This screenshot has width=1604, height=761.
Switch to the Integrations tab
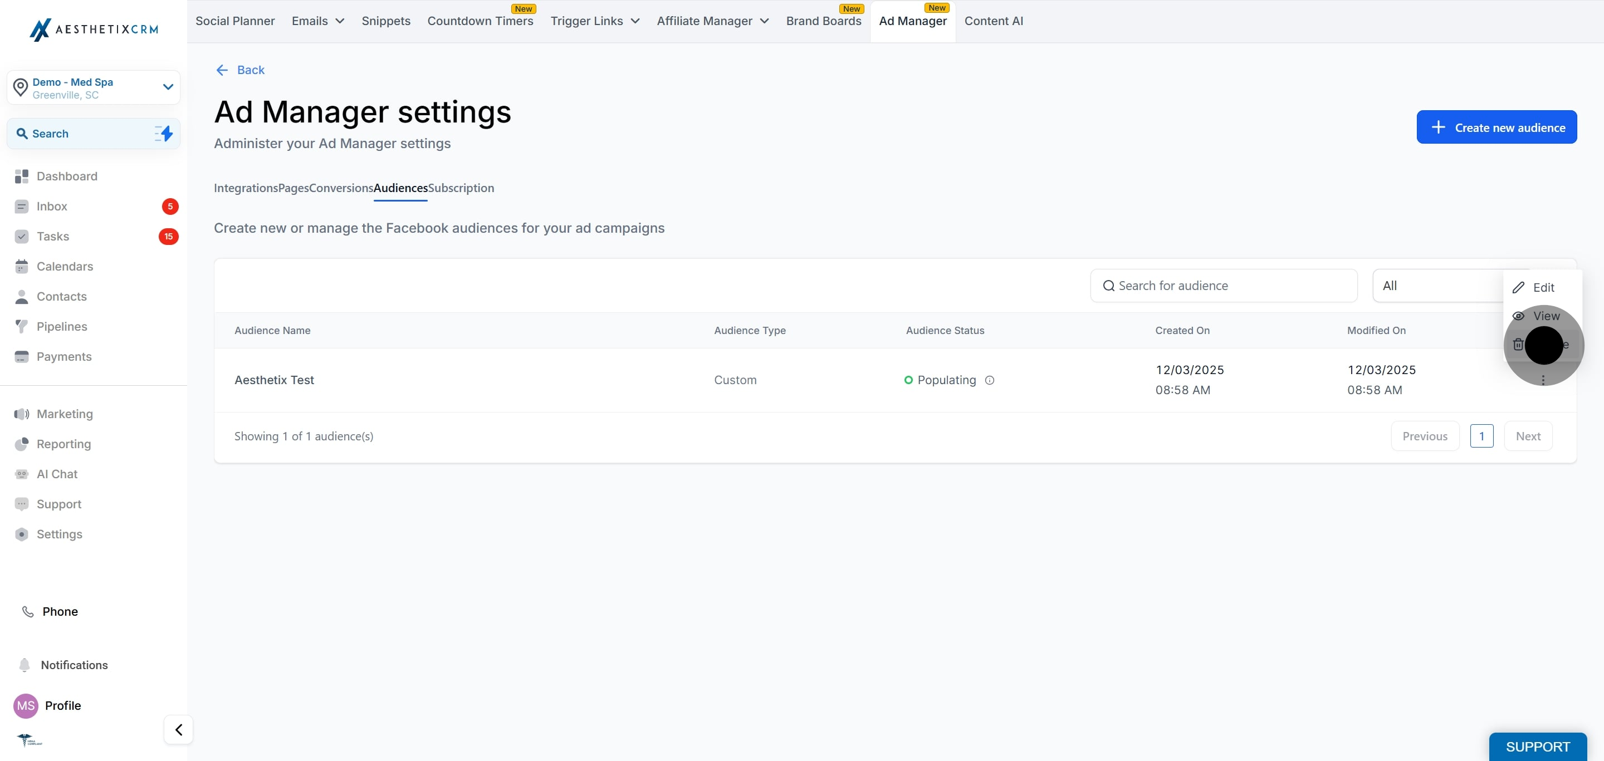245,188
